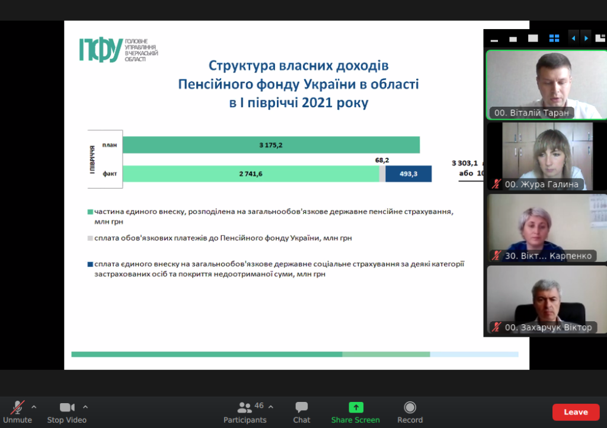Click the dark blue legend swatch 'сплата єдиного внеску'
The image size is (607, 428).
tap(90, 264)
